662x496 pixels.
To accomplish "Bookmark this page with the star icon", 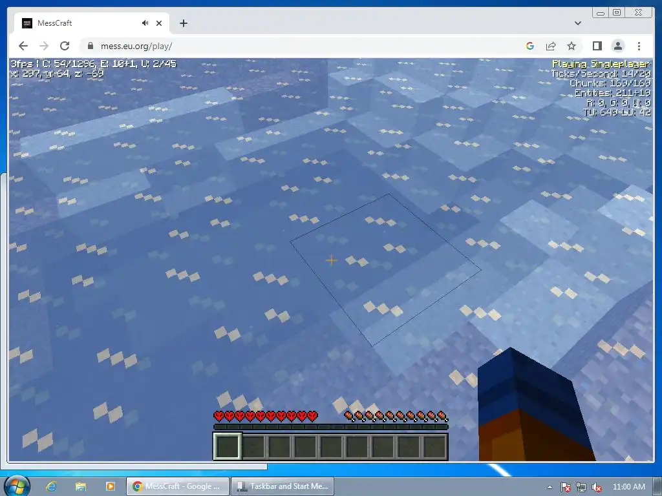I will [571, 46].
